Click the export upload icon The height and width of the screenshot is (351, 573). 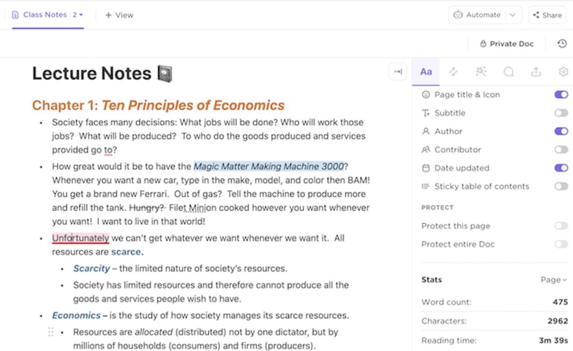(x=536, y=72)
